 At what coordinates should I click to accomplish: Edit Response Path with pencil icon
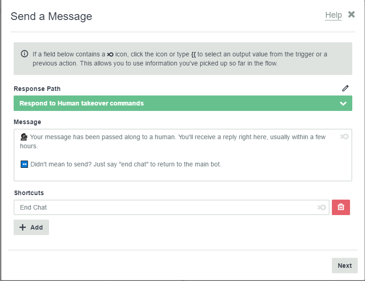345,88
